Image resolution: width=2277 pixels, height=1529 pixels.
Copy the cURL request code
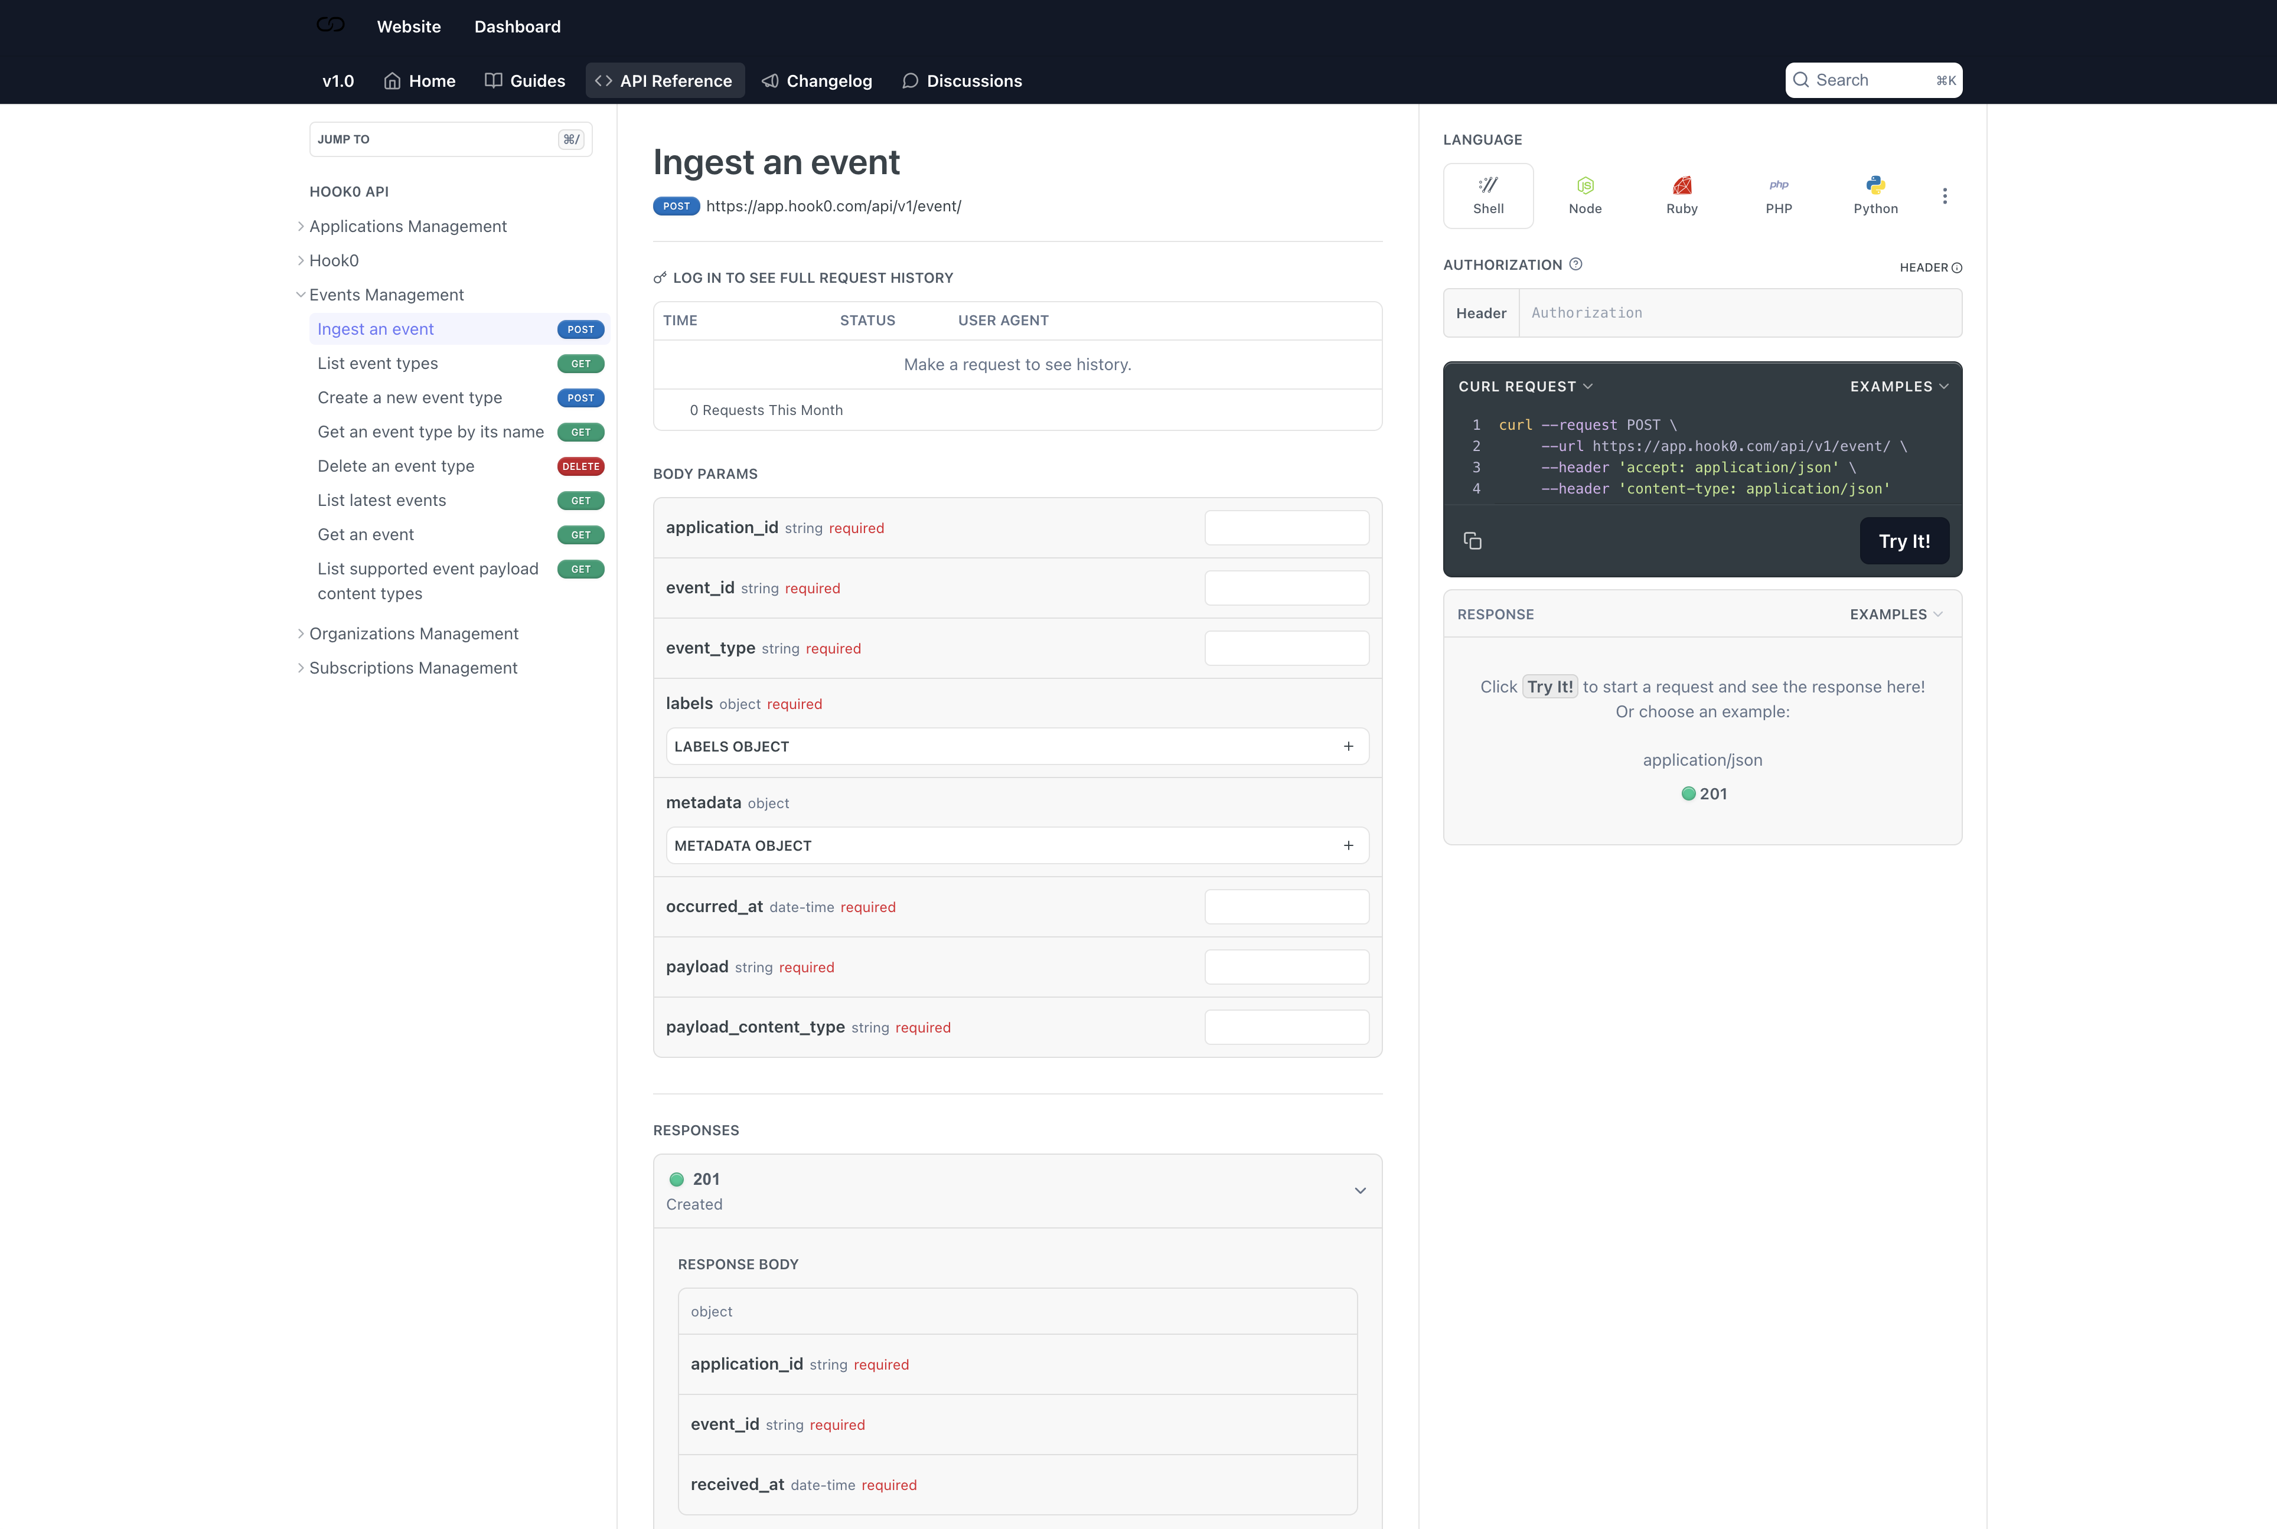click(1473, 541)
